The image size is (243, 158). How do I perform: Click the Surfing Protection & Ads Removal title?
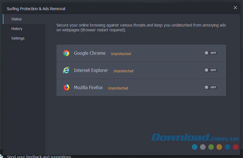(36, 9)
